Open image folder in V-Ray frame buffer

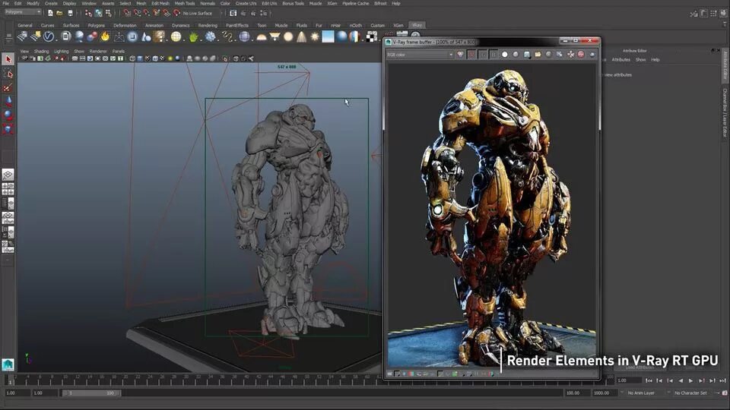pyautogui.click(x=538, y=55)
